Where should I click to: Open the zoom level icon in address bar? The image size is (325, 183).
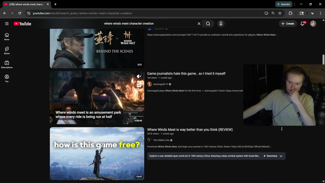273,13
